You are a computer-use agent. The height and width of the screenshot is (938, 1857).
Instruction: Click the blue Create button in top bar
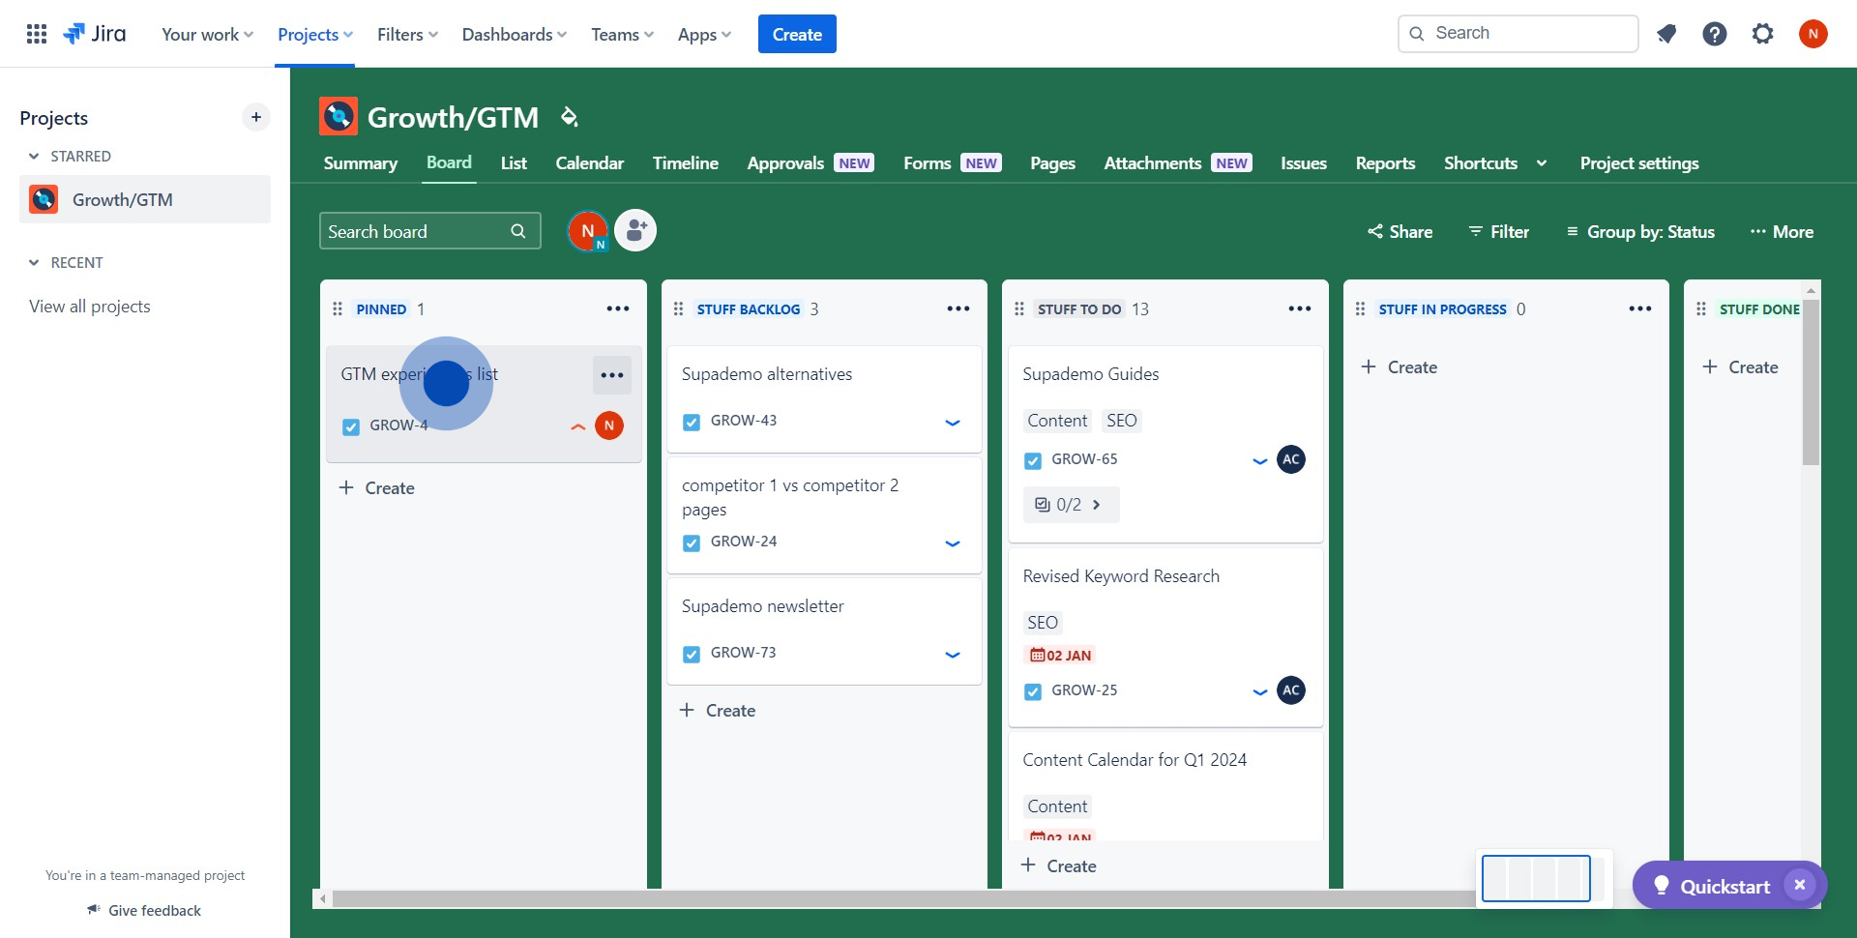click(x=797, y=34)
